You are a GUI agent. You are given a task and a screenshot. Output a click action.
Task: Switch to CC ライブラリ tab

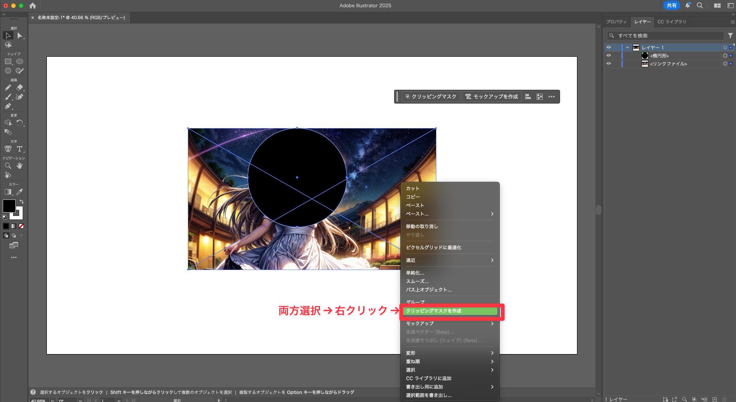click(671, 22)
